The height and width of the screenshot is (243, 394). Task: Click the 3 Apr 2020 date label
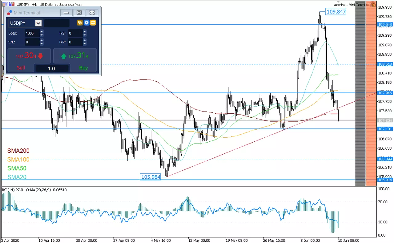point(10,240)
